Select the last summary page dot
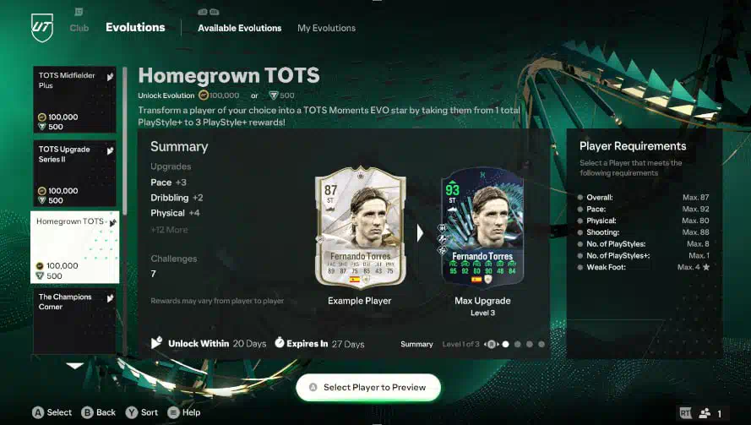This screenshot has height=425, width=751. click(x=541, y=344)
